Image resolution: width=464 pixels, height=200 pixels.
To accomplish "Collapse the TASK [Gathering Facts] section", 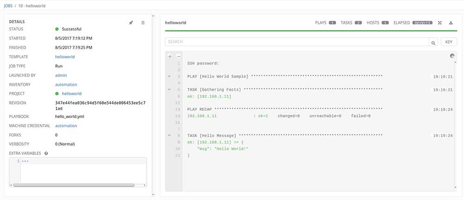I will (x=170, y=89).
